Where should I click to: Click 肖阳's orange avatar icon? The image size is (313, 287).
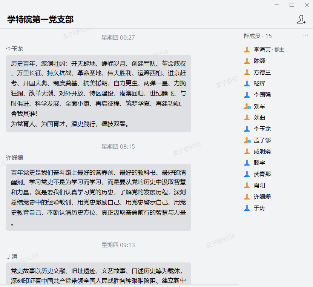coord(247,185)
